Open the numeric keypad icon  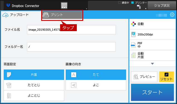(x=64, y=6)
